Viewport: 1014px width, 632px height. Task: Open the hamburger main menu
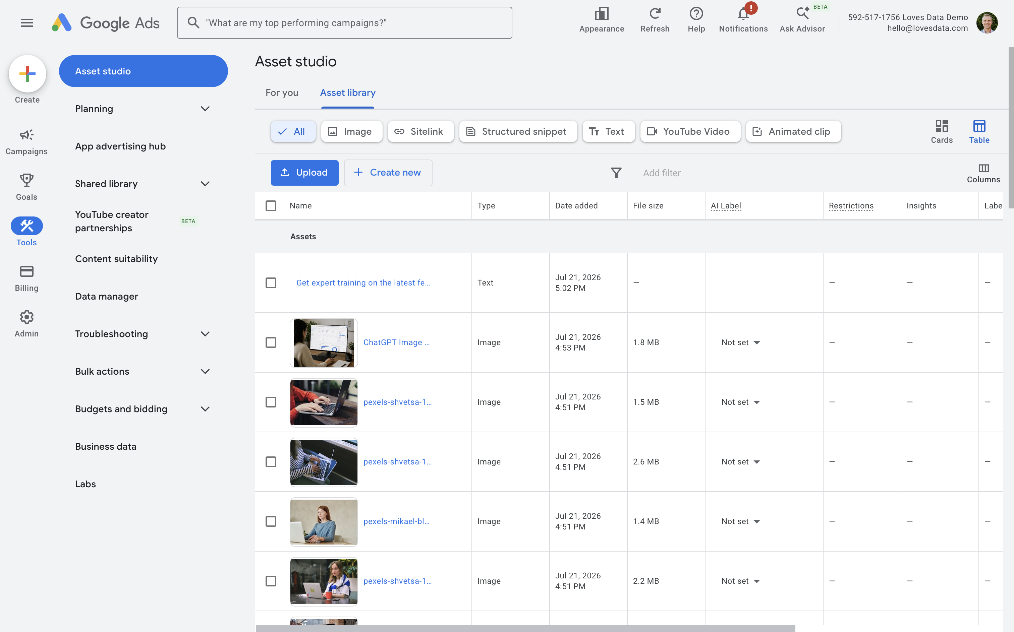click(27, 23)
